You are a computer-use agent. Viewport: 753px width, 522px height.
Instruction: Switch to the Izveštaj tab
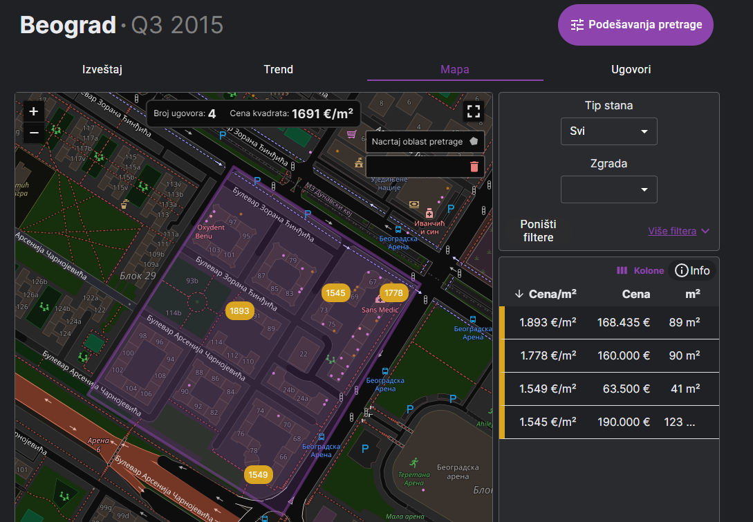(102, 69)
